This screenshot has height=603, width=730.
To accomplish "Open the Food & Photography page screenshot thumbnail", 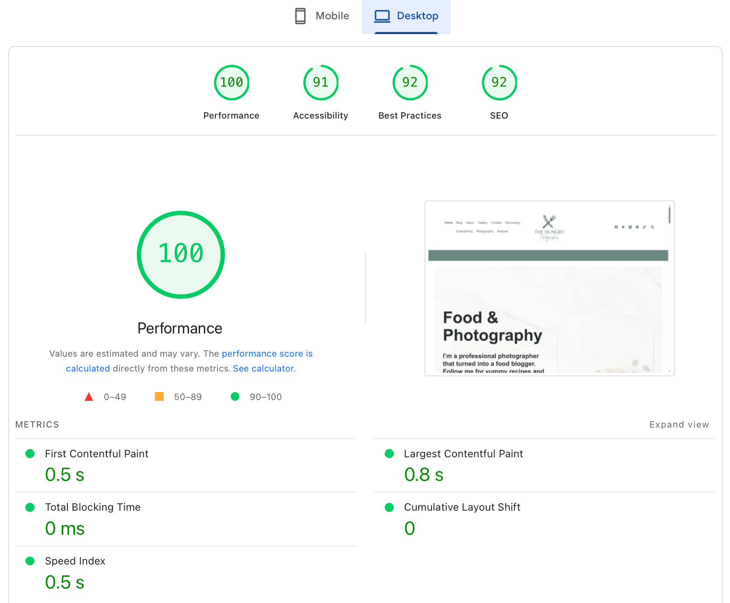I will click(549, 288).
